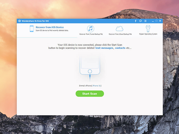Open the hamburger menu in title bar

click(145, 21)
